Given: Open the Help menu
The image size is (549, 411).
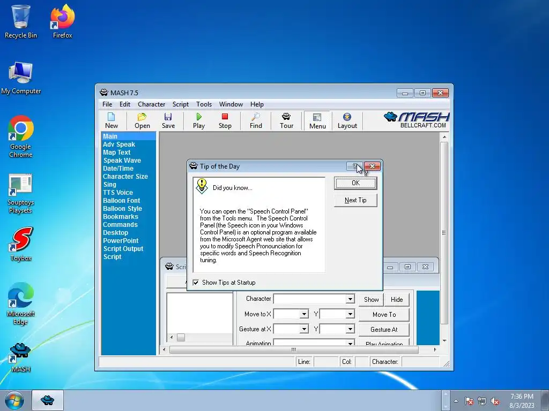Looking at the screenshot, I should 257,104.
